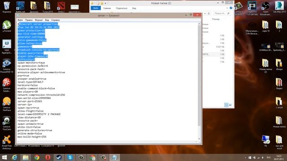
Task: Click the 'pvp=true' line in Notepad
Action: point(23,76)
